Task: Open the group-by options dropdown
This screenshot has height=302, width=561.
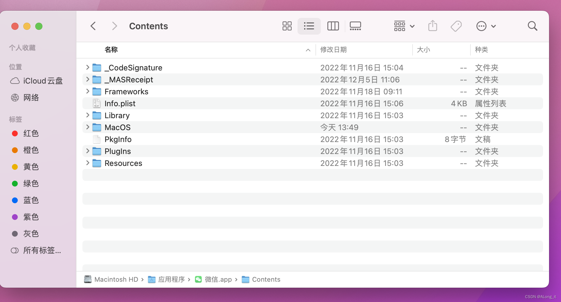Action: point(404,26)
